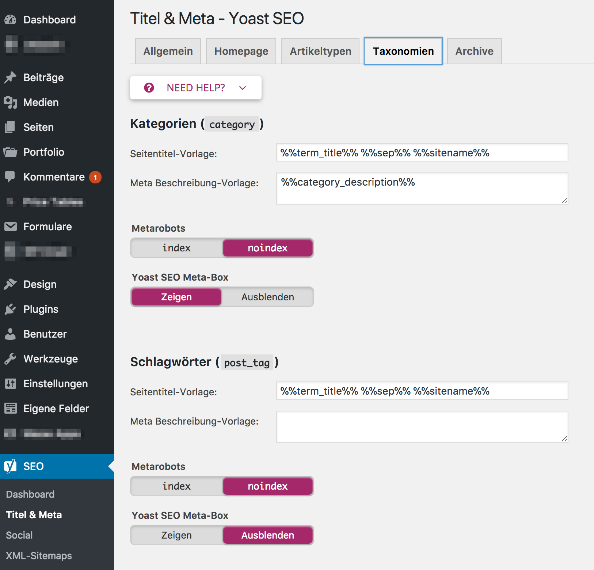Open Social submenu item
Screen dimensions: 594x570
pyautogui.click(x=19, y=535)
